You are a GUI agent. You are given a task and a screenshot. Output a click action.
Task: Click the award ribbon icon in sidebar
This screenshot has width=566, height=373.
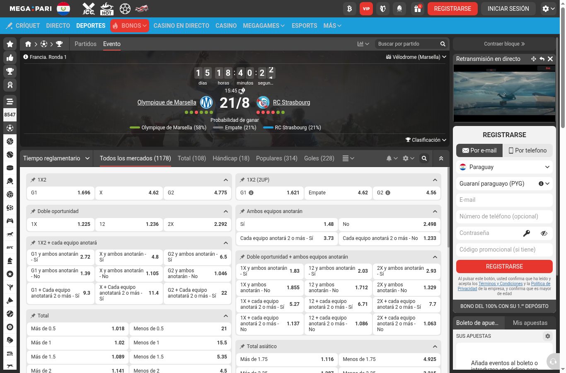(10, 85)
